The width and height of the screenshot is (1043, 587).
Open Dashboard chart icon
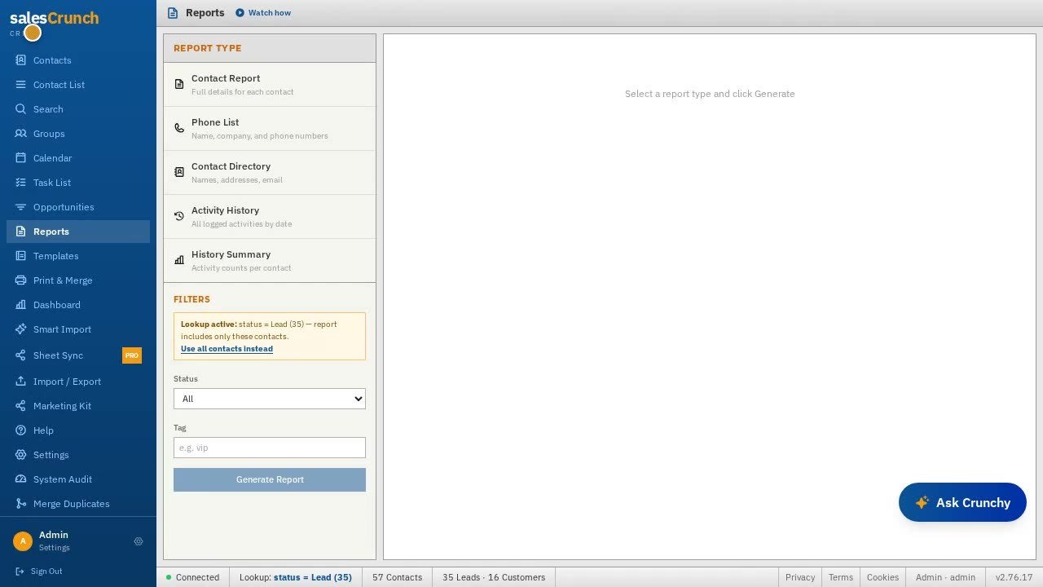coord(20,305)
